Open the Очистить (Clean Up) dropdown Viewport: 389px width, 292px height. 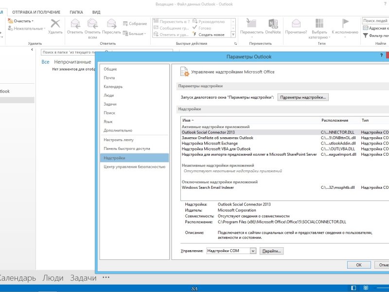pyautogui.click(x=20, y=21)
